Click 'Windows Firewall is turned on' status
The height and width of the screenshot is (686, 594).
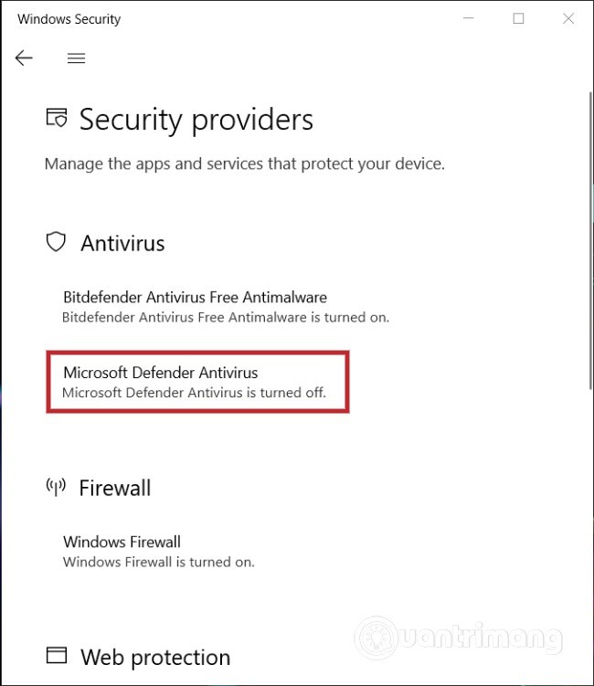point(158,562)
